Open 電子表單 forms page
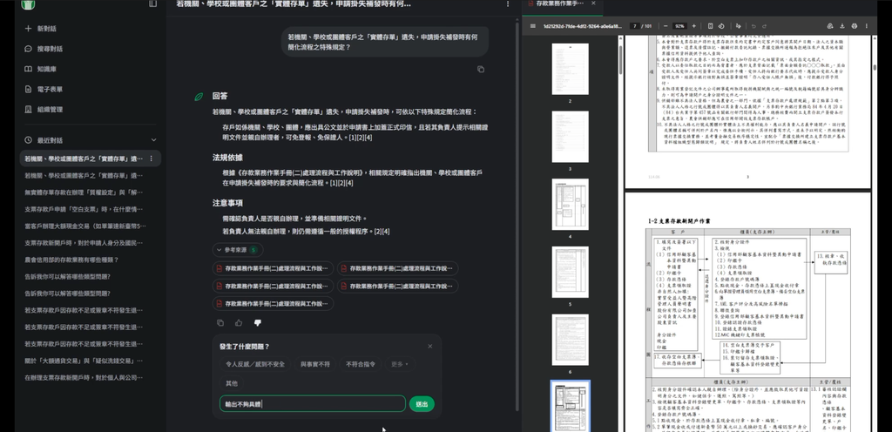Viewport: 892px width, 432px height. (44, 89)
